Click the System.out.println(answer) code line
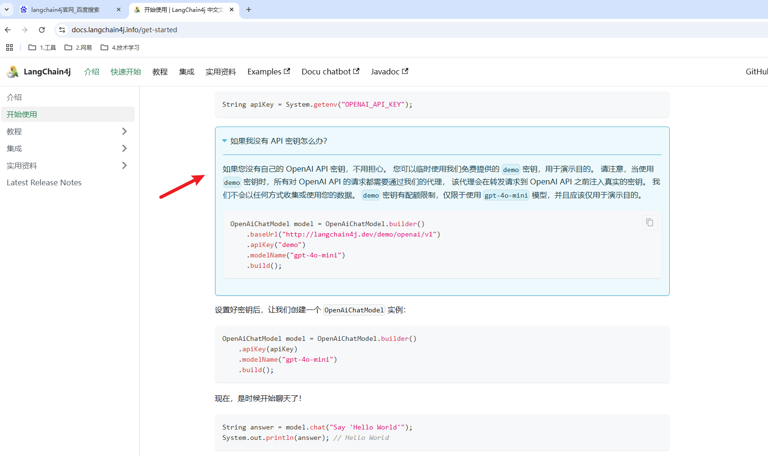Screen dimensions: 768x456 306,438
